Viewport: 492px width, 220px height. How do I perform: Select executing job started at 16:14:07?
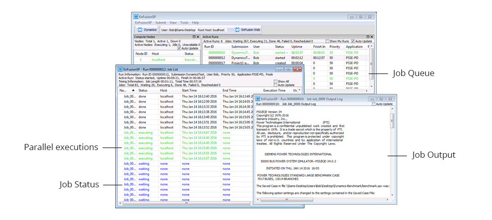[x=186, y=133]
